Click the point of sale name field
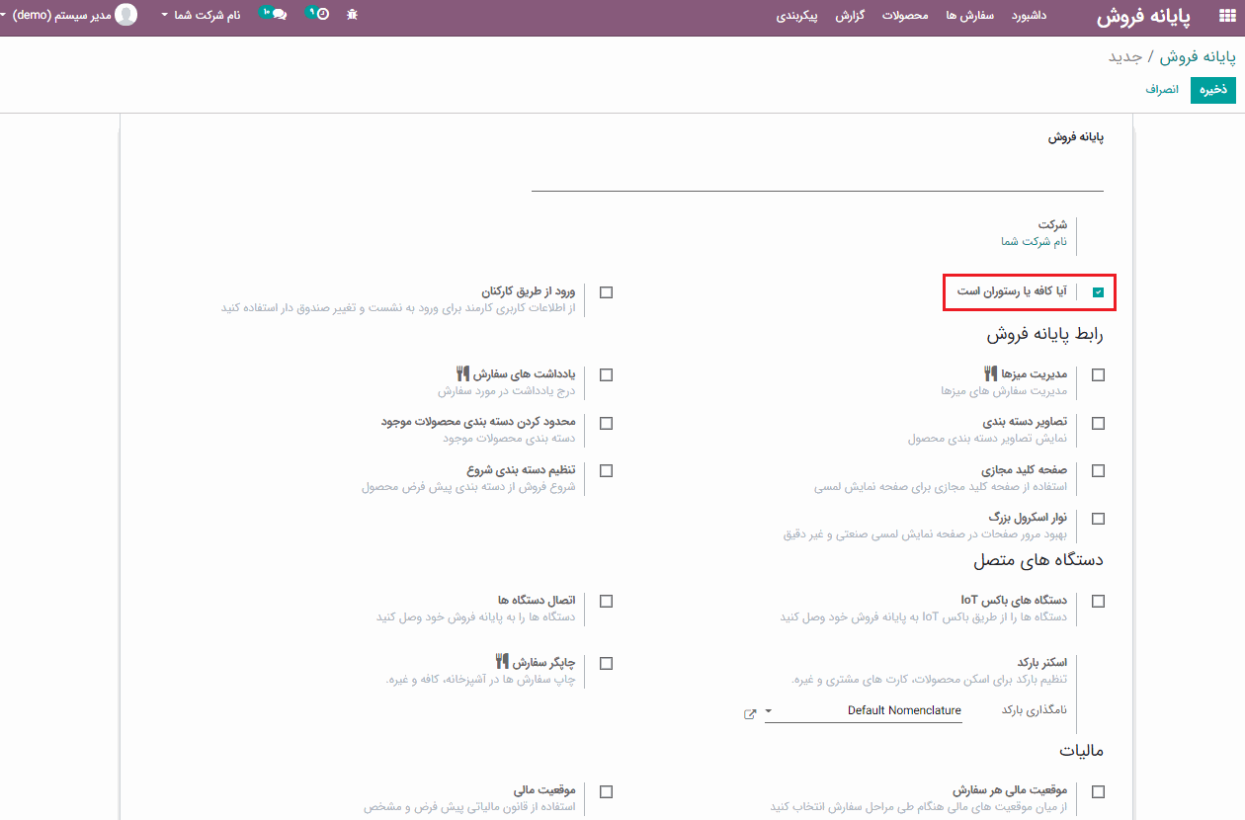 click(817, 176)
